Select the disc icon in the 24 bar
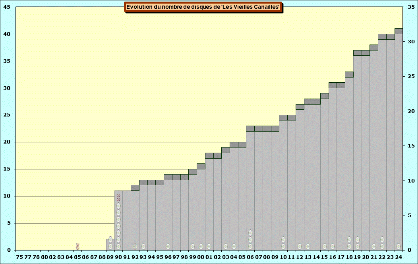 399,247
